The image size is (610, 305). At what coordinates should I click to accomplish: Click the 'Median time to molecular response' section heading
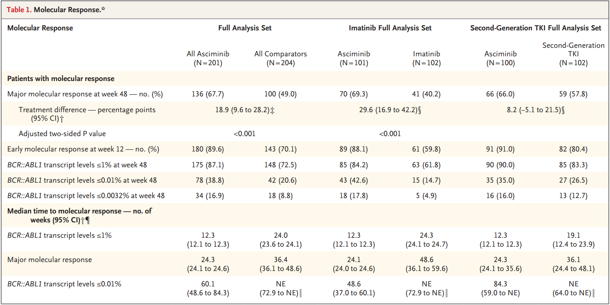point(80,215)
